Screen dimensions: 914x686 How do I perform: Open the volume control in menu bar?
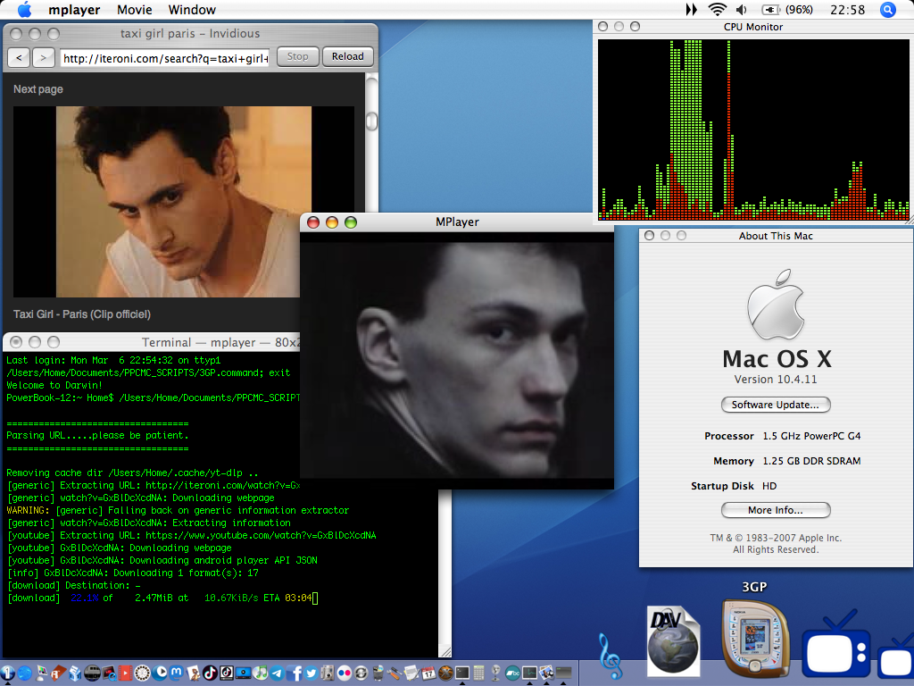(x=742, y=9)
